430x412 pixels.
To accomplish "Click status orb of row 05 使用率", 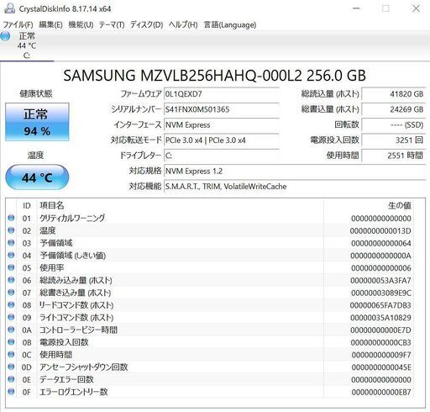I will coord(11,267).
